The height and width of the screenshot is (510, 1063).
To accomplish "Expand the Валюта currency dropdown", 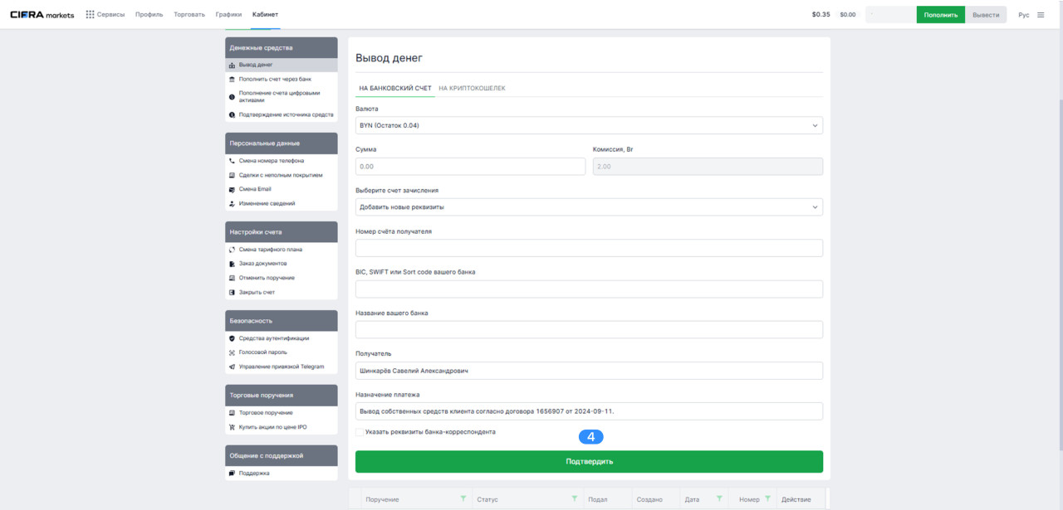I will tap(589, 125).
